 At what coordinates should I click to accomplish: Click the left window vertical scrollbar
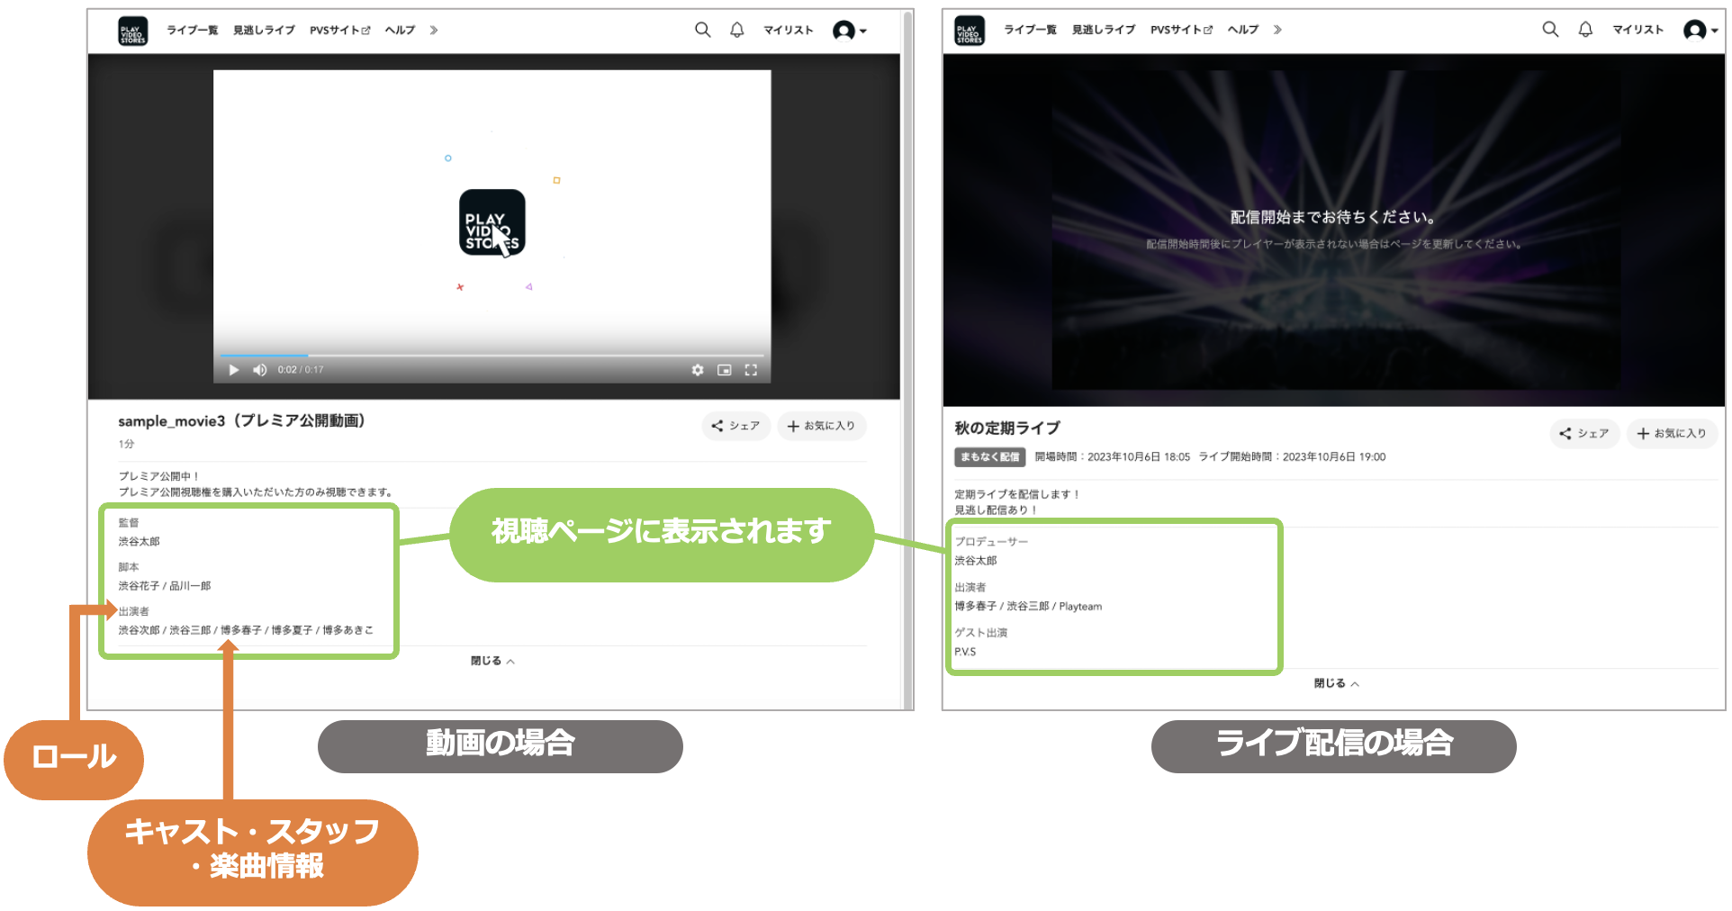(x=908, y=360)
